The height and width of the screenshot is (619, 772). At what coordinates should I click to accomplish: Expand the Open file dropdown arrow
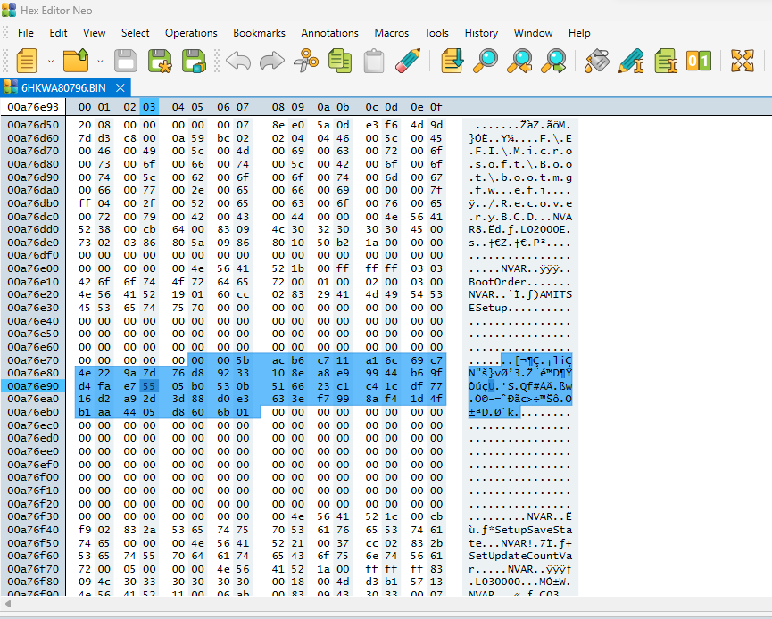click(x=100, y=61)
